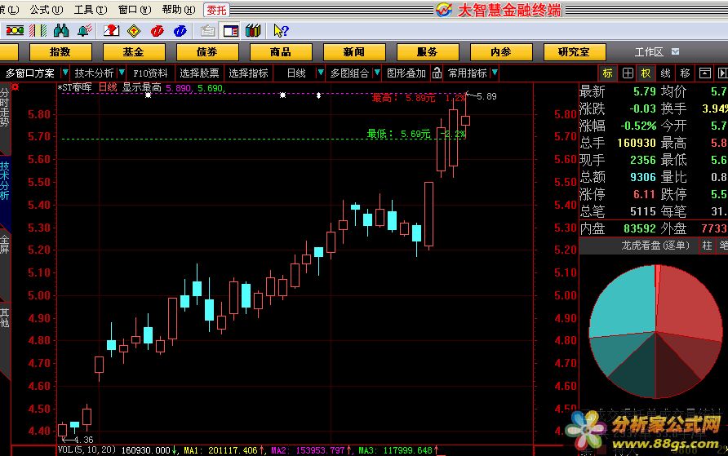Image resolution: width=728 pixels, height=456 pixels.
Task: Click the 研究室 yellow button
Action: pyautogui.click(x=575, y=52)
